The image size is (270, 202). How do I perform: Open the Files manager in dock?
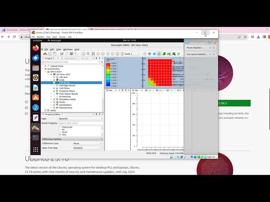(35, 68)
